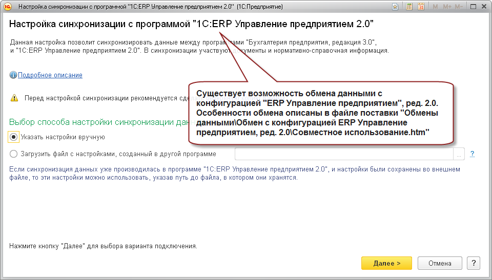
Task: Click text "Нажмите кнопку "Далее" для выбора варианта подключения."
Action: point(103,246)
